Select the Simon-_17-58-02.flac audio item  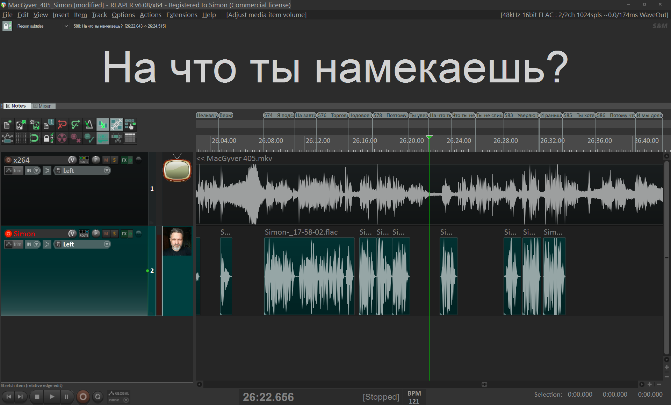tap(309, 276)
